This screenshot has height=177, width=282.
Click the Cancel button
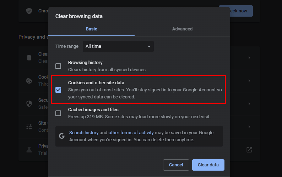tap(176, 165)
